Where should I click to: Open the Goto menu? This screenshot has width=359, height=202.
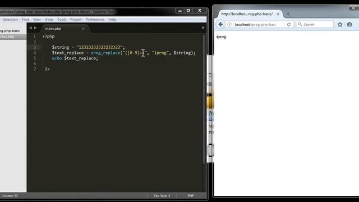(x=49, y=20)
